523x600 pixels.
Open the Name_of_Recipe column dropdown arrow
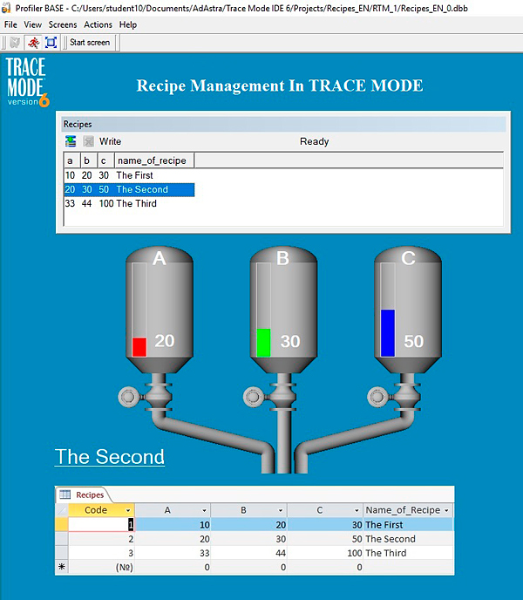click(446, 510)
